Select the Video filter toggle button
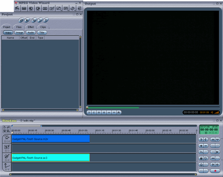This screenshot has width=223, height=177. tap(8, 33)
